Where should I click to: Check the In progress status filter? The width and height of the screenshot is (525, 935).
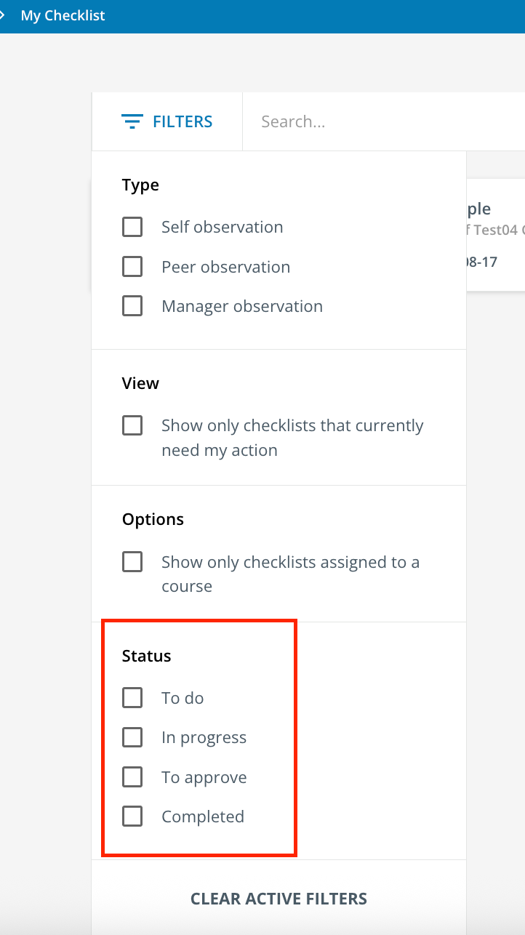[132, 737]
